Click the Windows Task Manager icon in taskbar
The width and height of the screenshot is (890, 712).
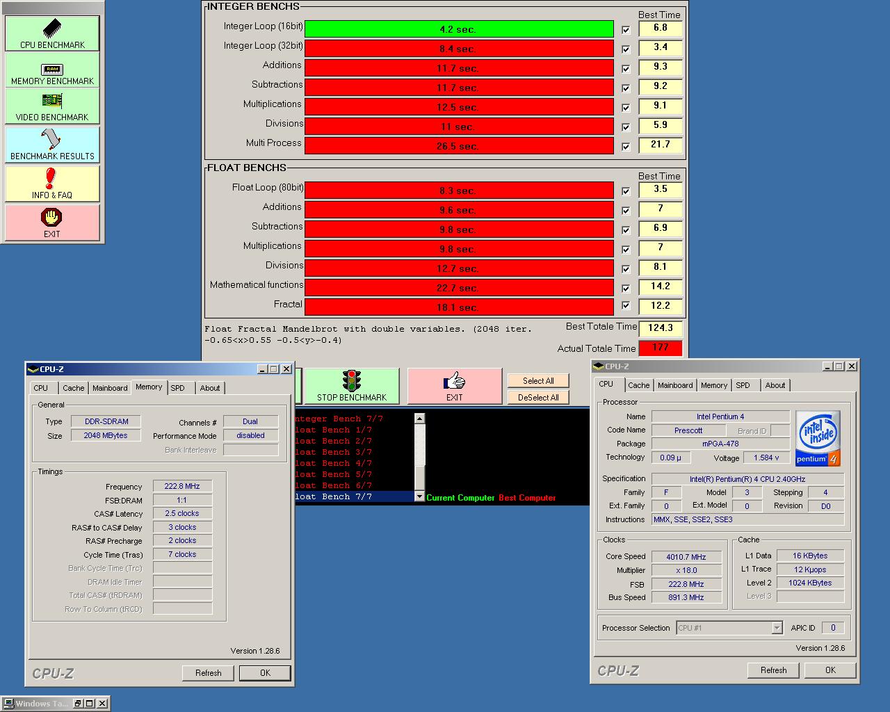(x=8, y=703)
